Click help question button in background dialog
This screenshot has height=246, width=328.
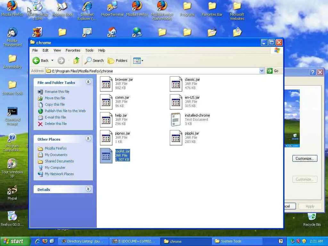[x=313, y=72]
